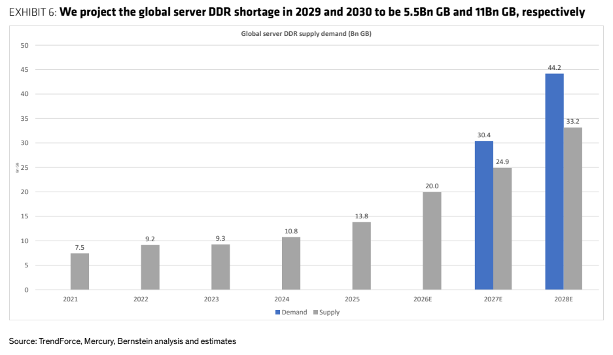Click the gray Supply legend swatch

315,313
